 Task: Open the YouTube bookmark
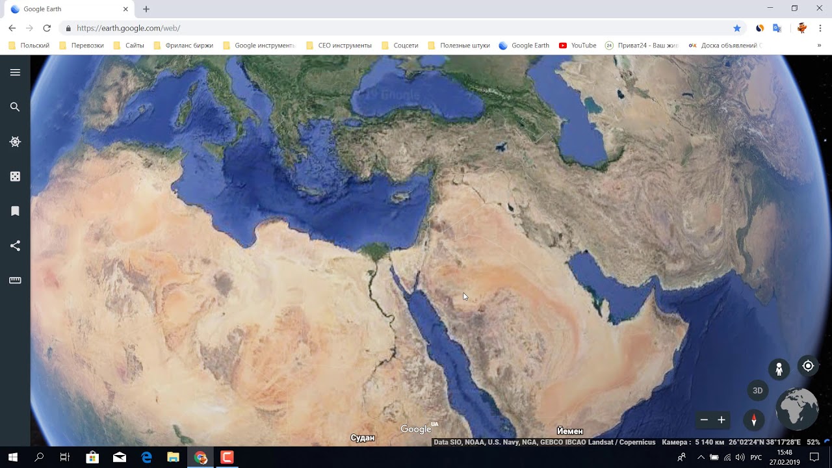click(578, 45)
